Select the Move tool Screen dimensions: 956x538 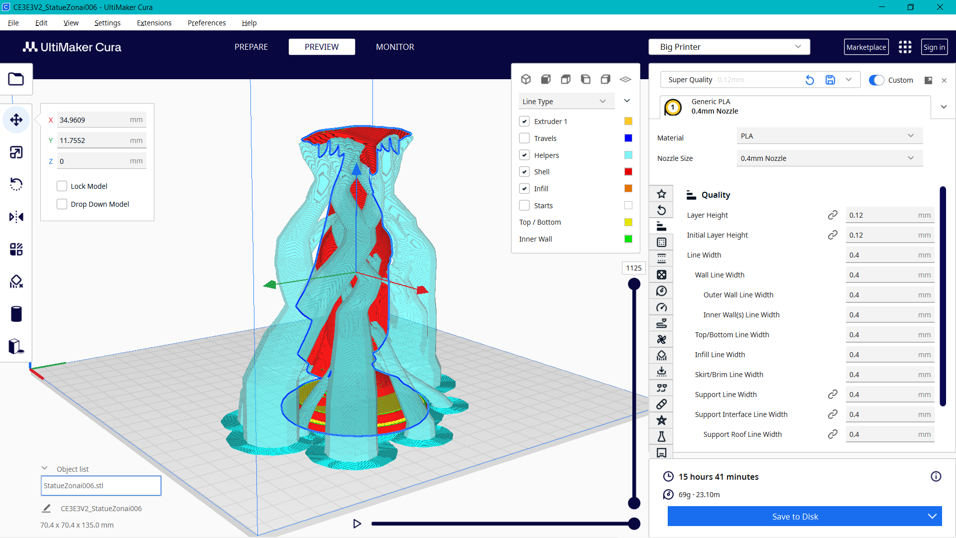(x=16, y=120)
